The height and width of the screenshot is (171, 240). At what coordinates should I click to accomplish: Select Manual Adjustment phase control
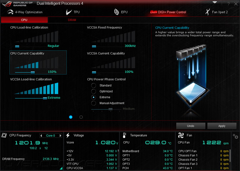tap(93, 103)
